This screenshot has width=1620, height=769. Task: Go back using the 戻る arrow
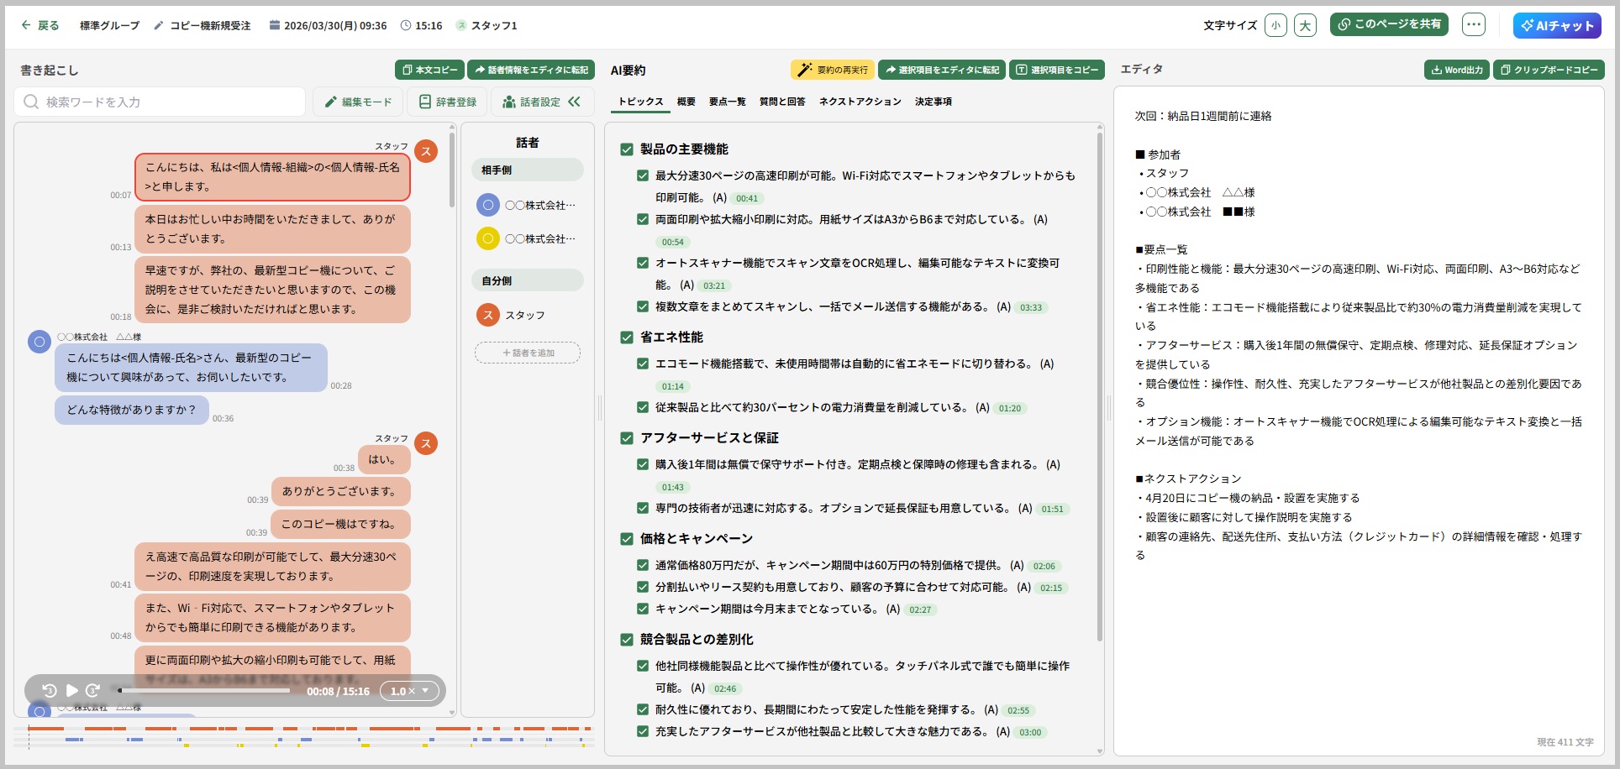(39, 25)
